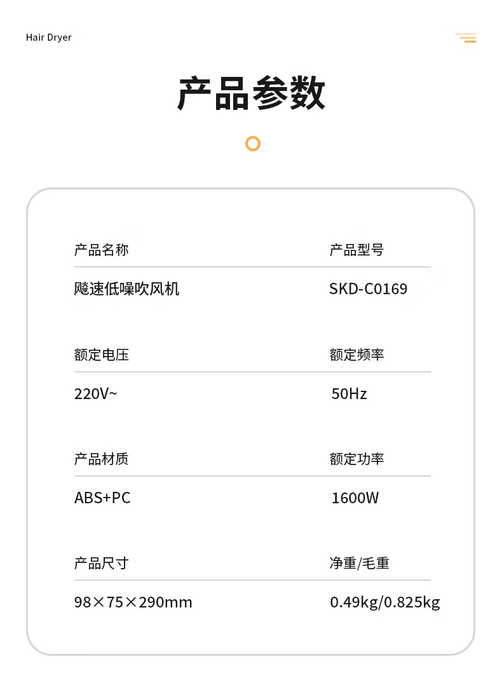This screenshot has height=692, width=502.
Task: Click the 产品参数 main heading
Action: click(x=251, y=93)
